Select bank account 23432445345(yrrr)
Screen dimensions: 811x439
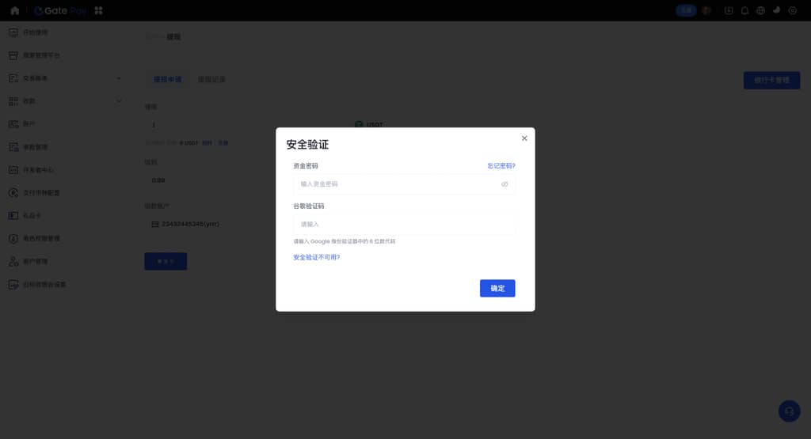click(185, 224)
